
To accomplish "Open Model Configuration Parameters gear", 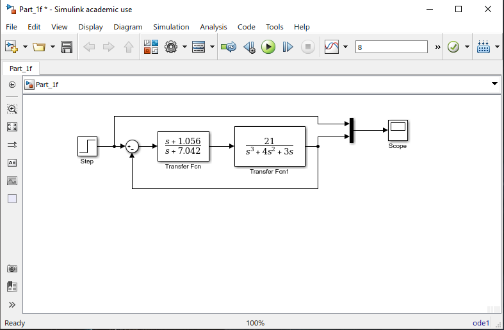I will 171,47.
